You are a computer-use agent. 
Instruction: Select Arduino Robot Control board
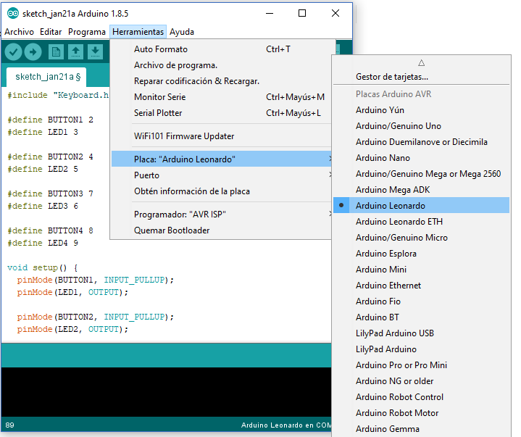click(x=421, y=397)
